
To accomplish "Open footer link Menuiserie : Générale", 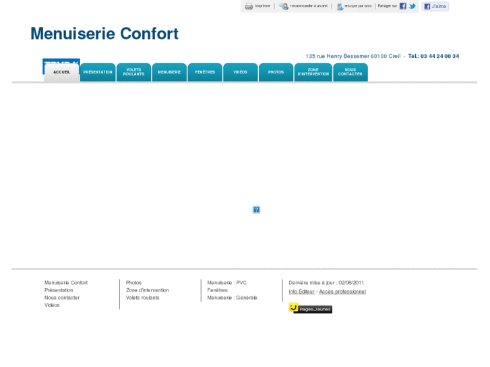I will (x=232, y=298).
